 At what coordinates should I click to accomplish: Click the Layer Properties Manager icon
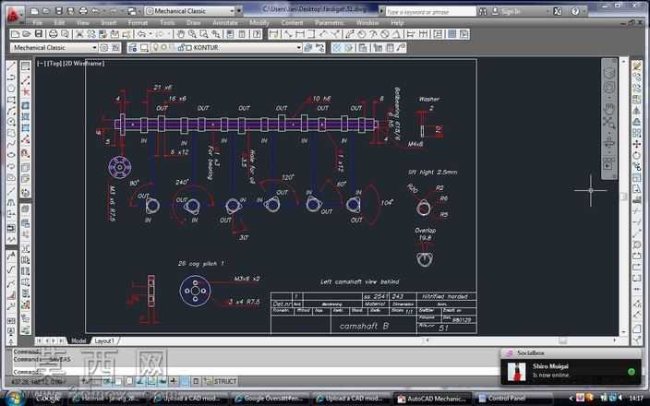(132, 48)
